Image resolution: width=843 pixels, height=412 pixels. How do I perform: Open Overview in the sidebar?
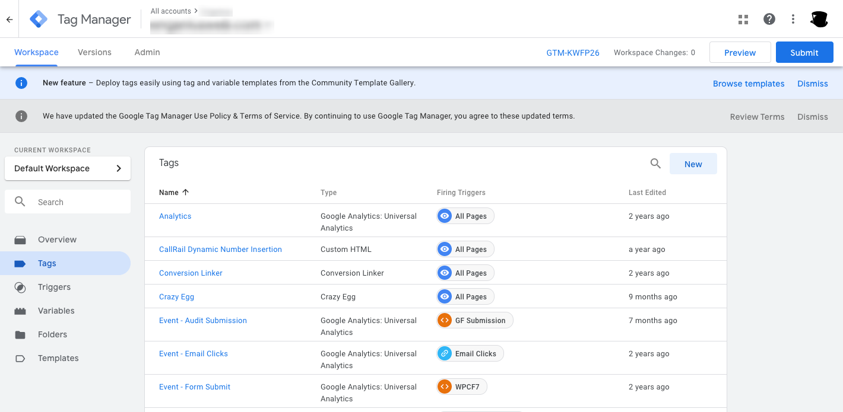57,239
